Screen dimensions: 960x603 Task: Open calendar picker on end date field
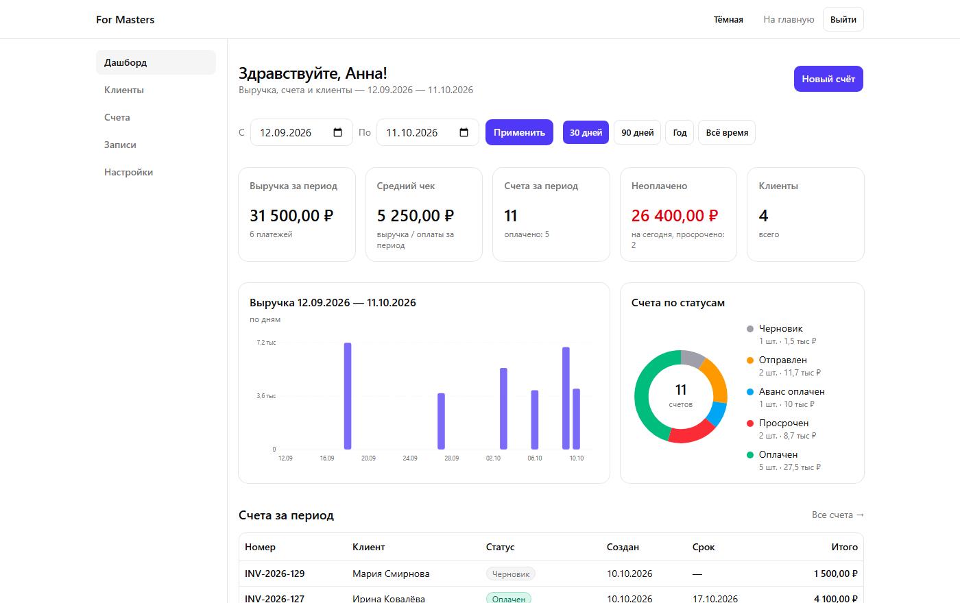click(x=464, y=132)
